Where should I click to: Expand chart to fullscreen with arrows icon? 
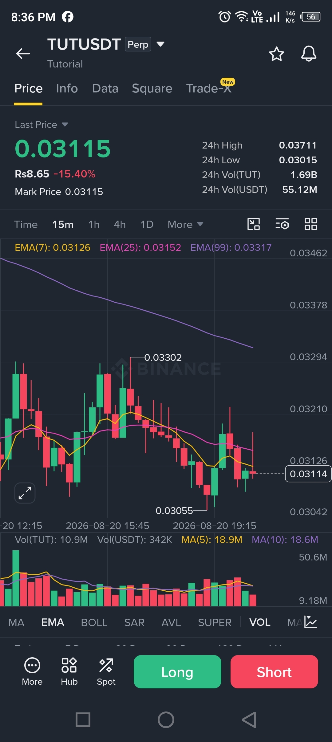(x=25, y=493)
